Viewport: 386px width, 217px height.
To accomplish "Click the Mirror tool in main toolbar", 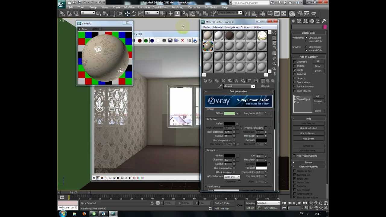I will click(247, 14).
